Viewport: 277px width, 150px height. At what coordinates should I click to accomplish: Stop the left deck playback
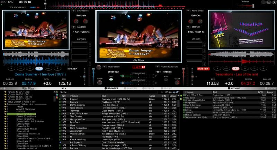30,68
